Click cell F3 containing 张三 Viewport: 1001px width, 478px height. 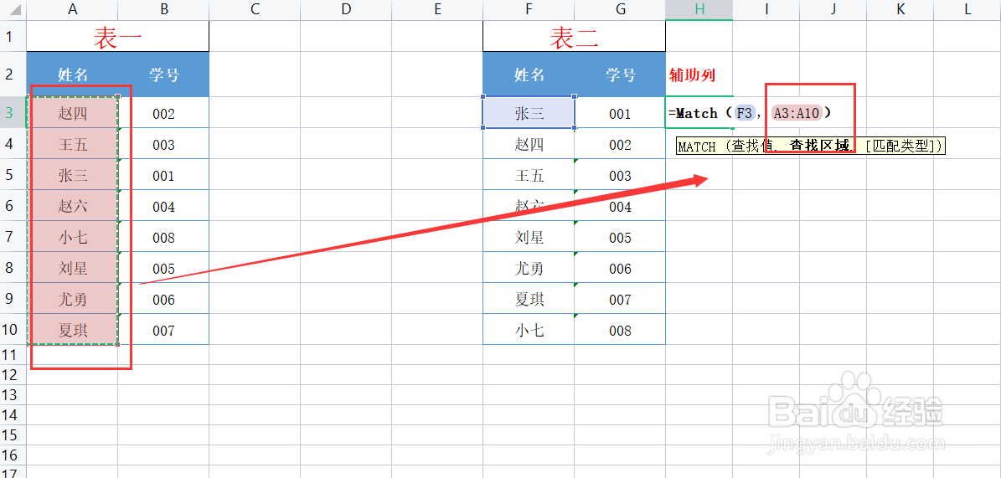pyautogui.click(x=529, y=112)
